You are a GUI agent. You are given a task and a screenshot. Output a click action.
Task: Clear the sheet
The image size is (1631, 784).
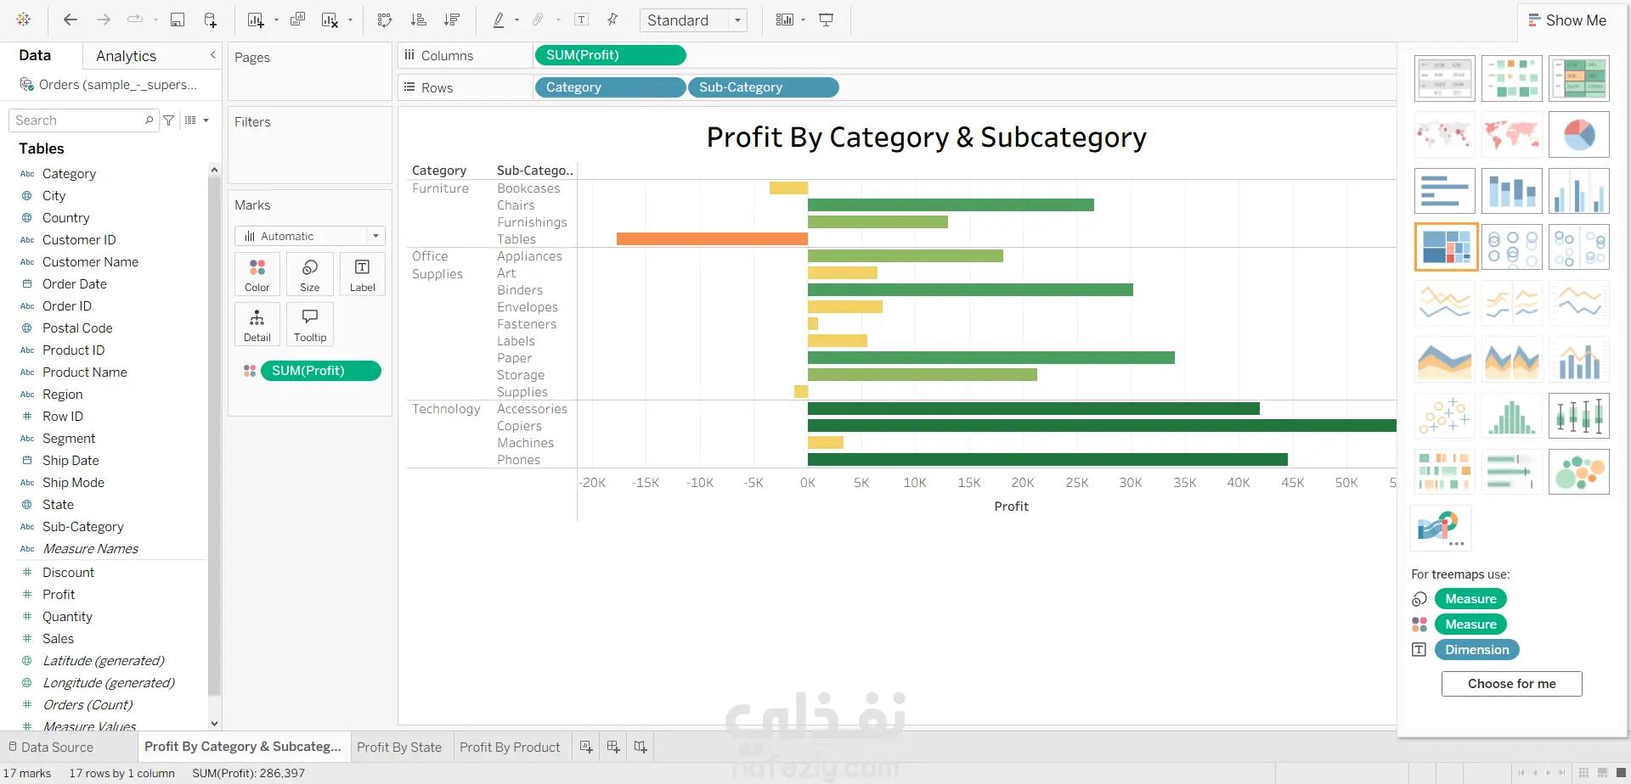pos(330,20)
